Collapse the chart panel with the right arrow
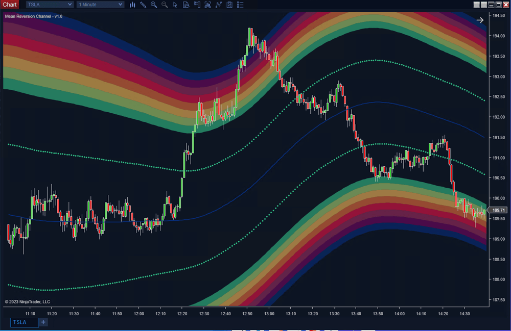Viewport: 511px width, 331px height. coord(480,20)
